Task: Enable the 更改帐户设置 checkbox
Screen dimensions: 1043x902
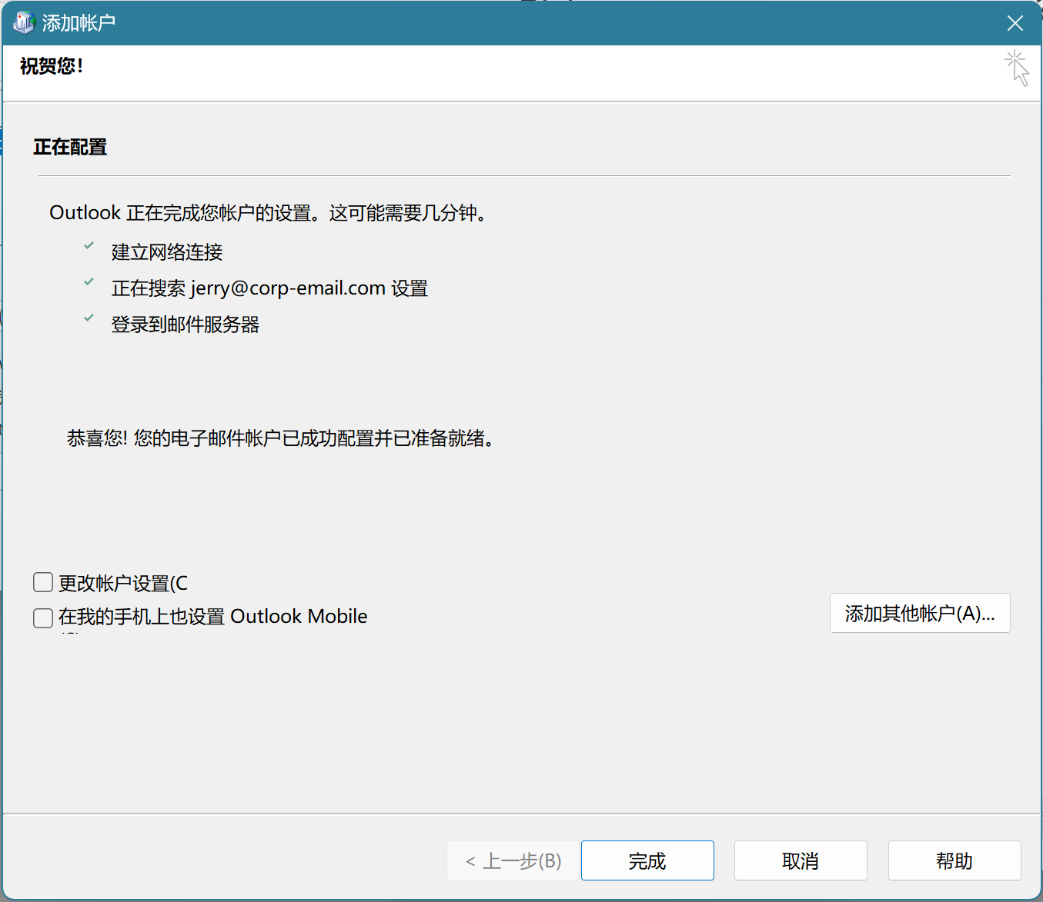Action: pyautogui.click(x=43, y=582)
